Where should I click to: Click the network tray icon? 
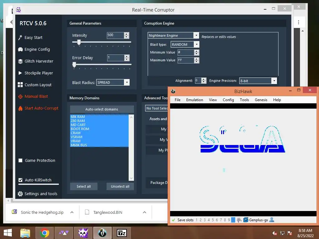pyautogui.click(x=282, y=233)
